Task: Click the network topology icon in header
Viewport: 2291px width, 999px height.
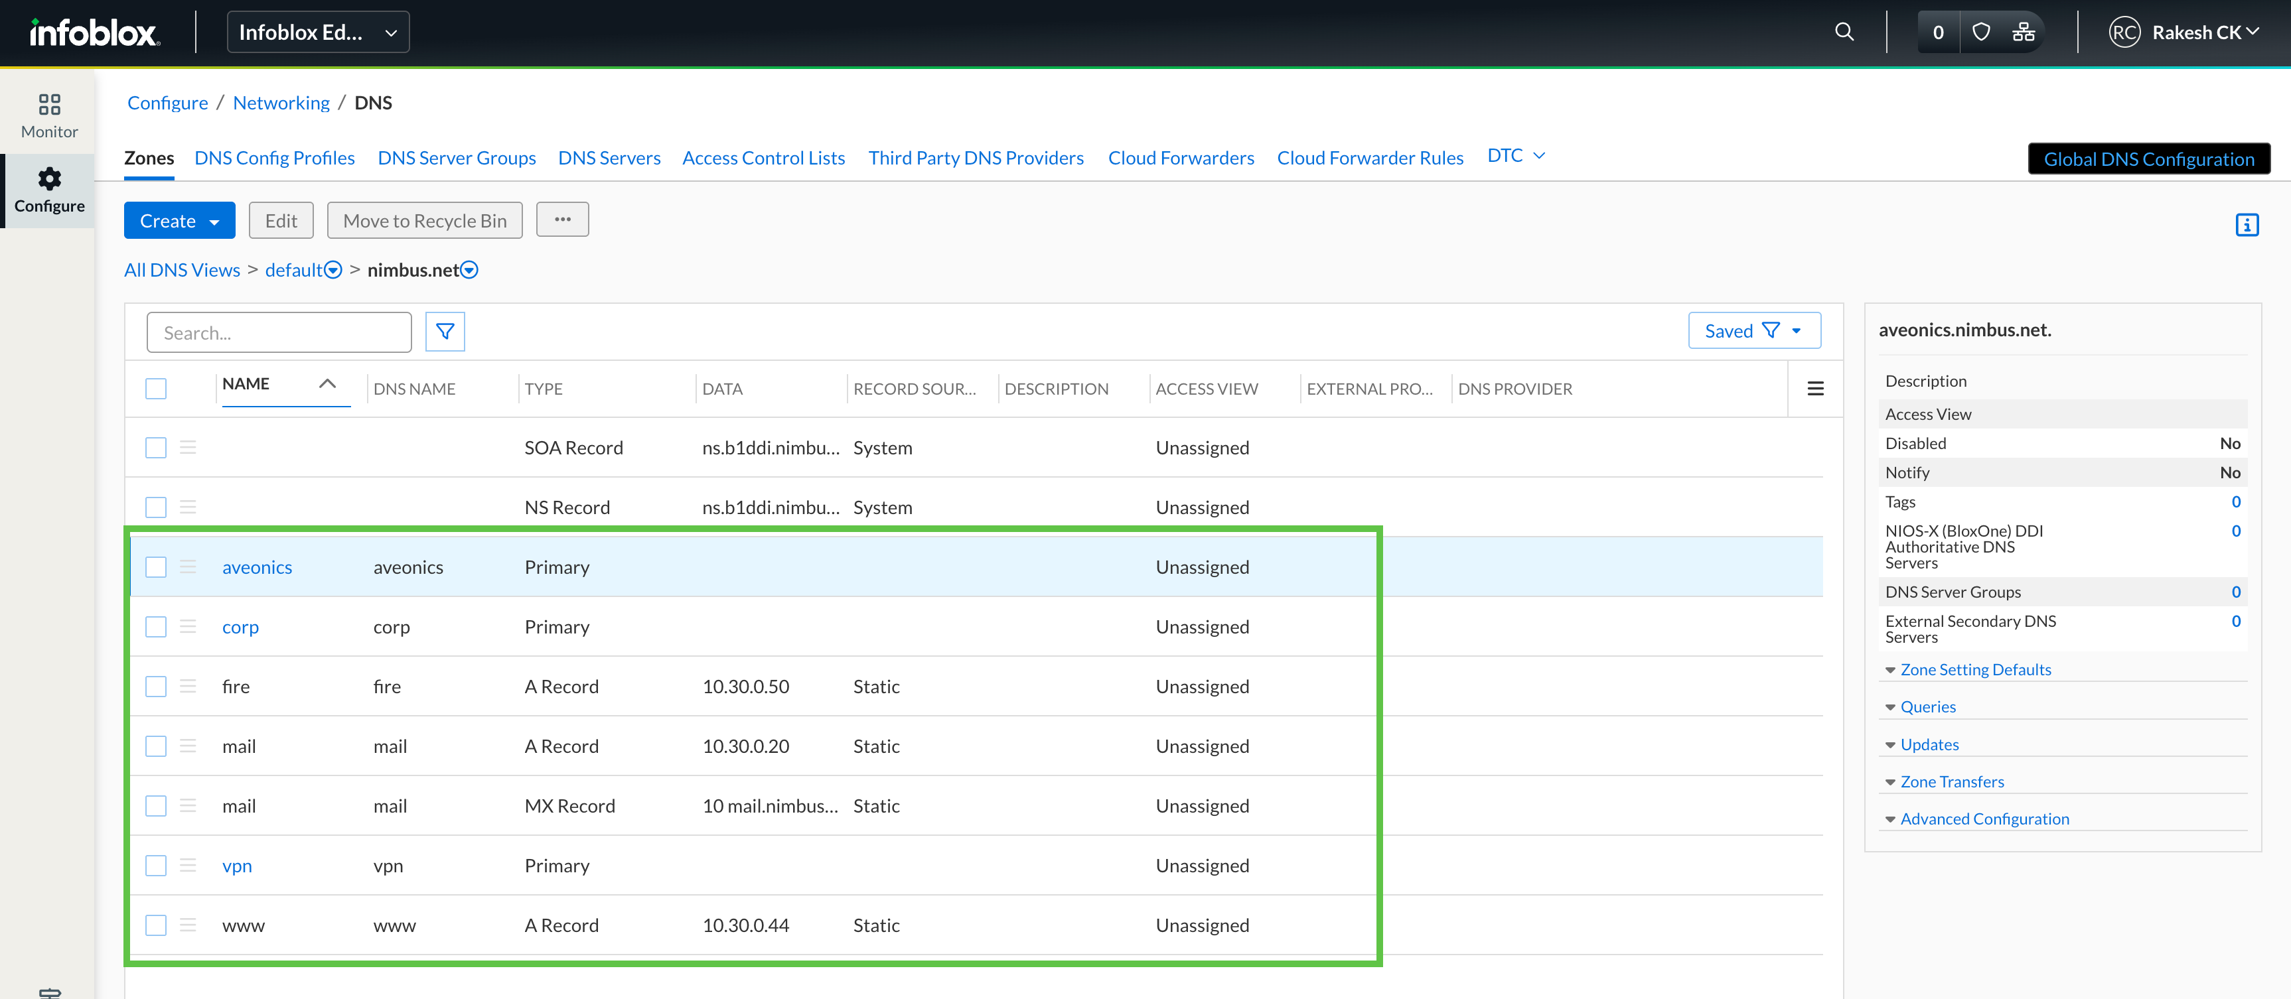Action: (x=2024, y=32)
